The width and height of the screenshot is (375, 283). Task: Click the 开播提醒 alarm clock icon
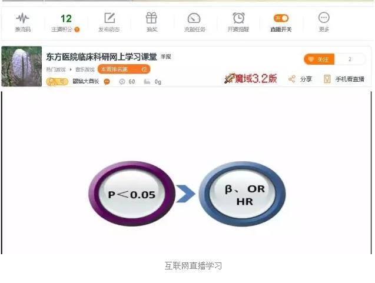tap(238, 18)
